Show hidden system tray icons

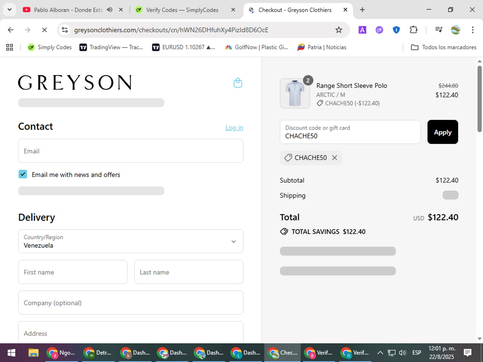click(x=380, y=353)
